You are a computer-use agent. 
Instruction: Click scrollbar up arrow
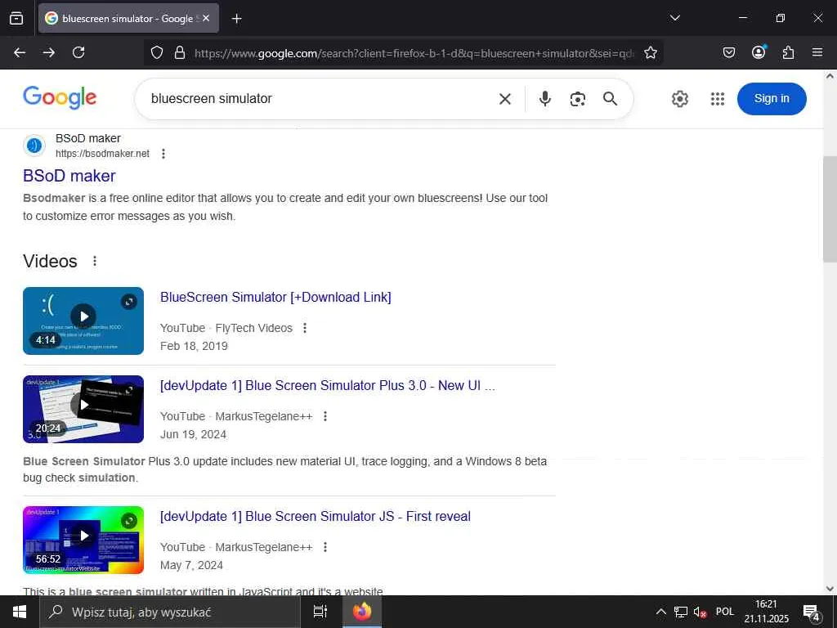830,76
